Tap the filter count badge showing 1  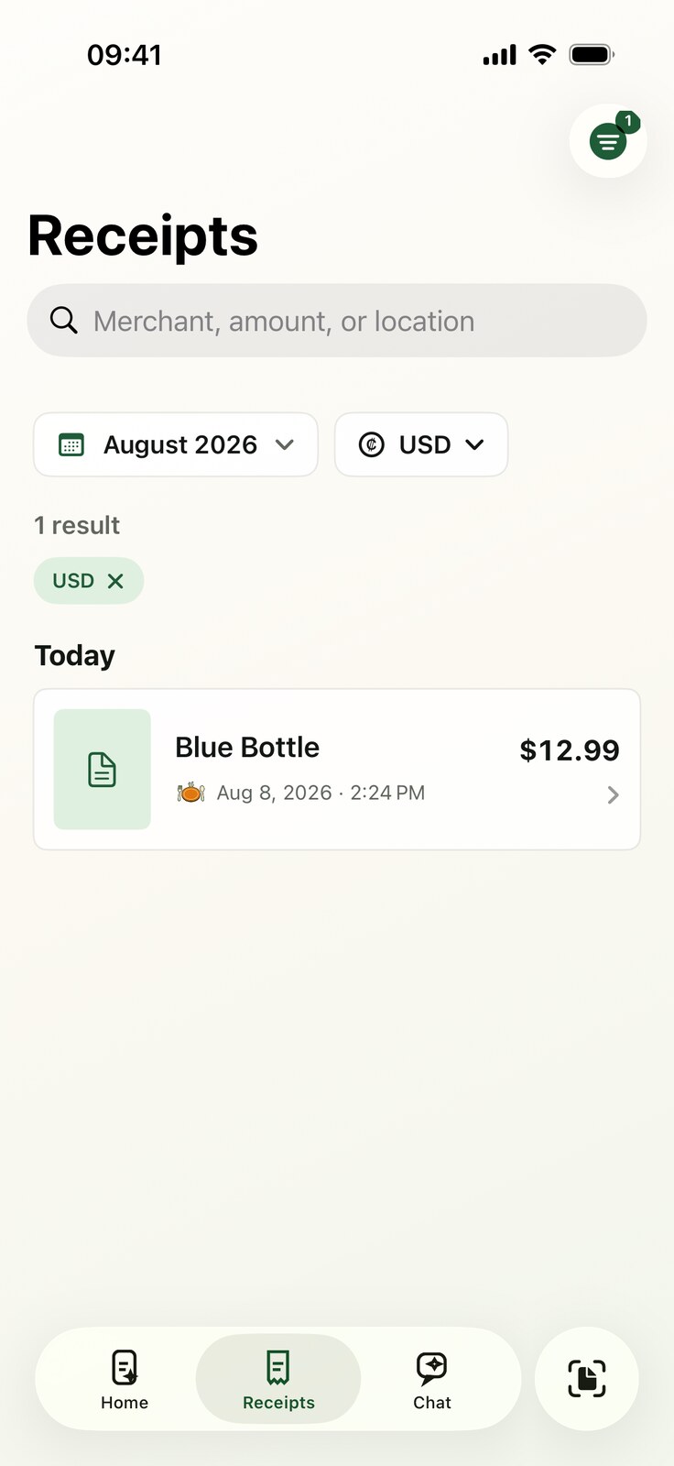[x=628, y=121]
